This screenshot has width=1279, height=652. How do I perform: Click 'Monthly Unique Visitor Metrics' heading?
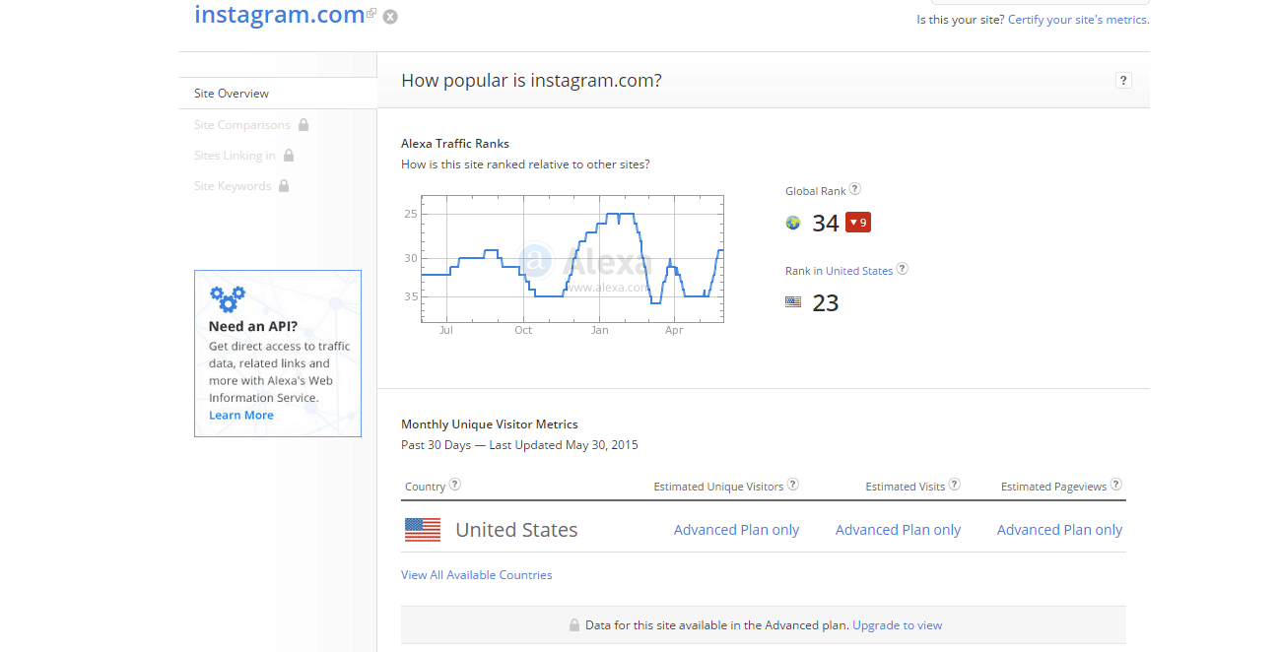(x=490, y=424)
